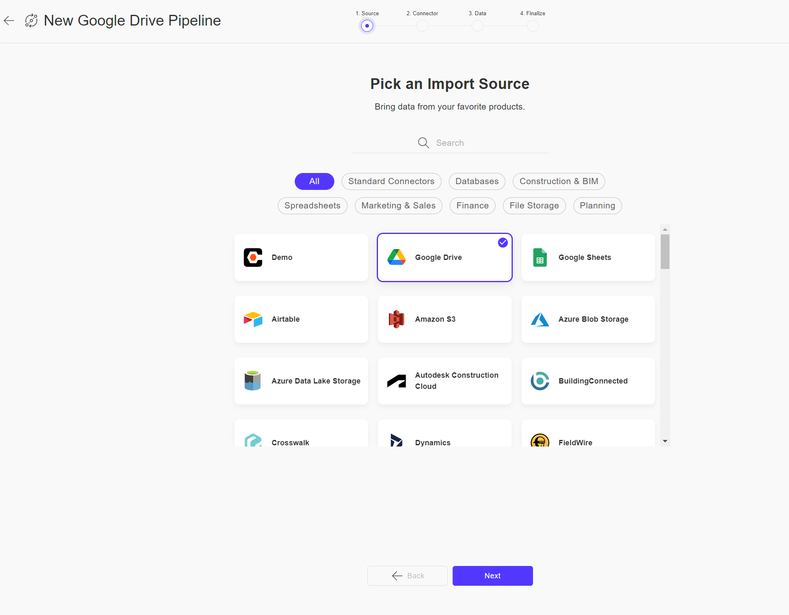Filter by All sources

coord(314,181)
